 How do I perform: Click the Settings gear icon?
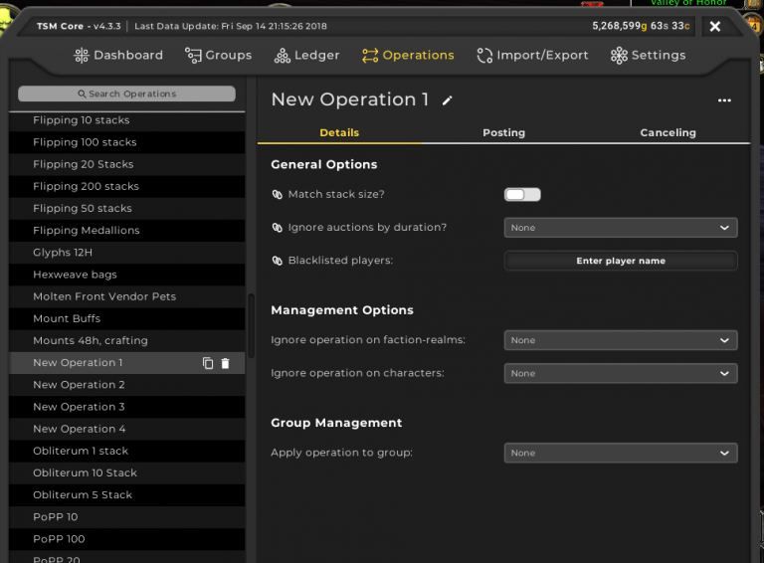click(x=619, y=56)
